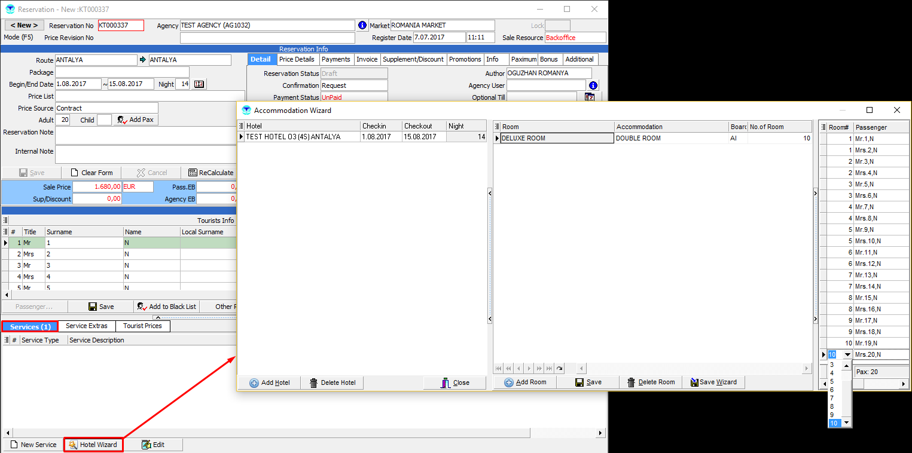Viewport: 912px width, 453px height.
Task: Click the Optional Till date picker icon
Action: (x=590, y=97)
